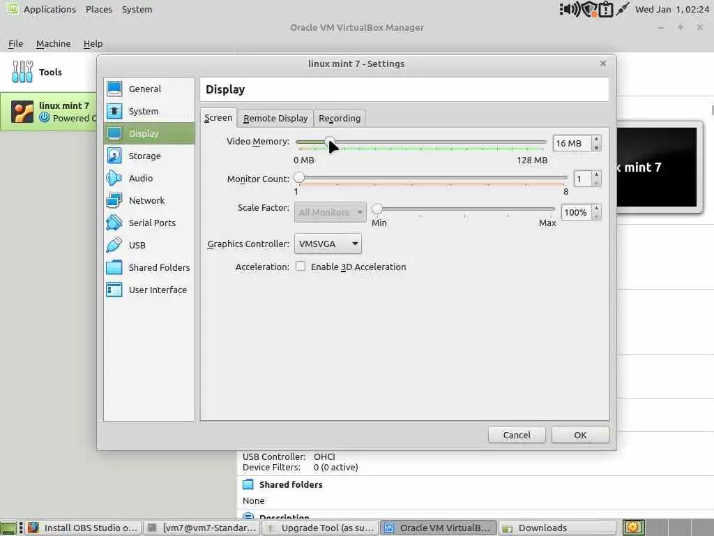Viewport: 714px width, 536px height.
Task: Open the USB plug icon
Action: tap(114, 245)
